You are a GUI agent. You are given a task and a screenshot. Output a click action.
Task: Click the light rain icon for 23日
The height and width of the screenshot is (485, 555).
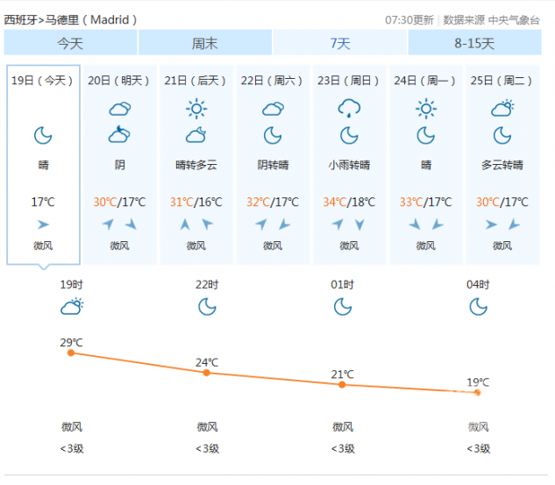pos(349,108)
